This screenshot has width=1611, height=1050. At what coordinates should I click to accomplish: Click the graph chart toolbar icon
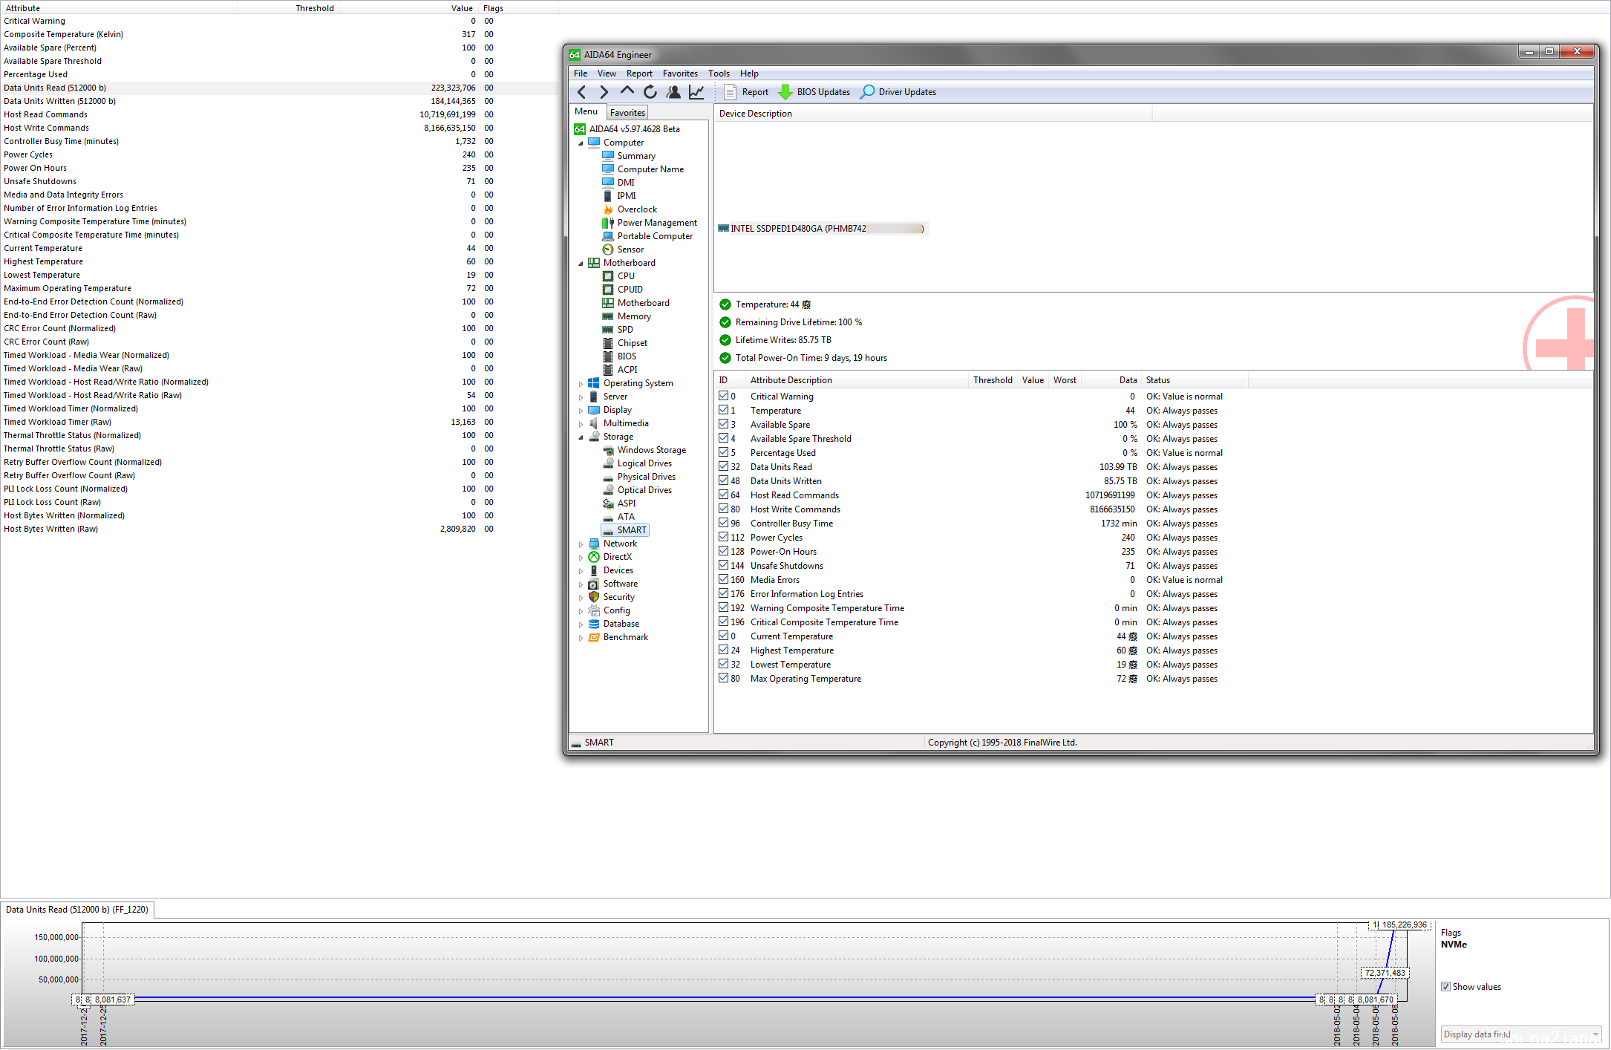pos(696,92)
